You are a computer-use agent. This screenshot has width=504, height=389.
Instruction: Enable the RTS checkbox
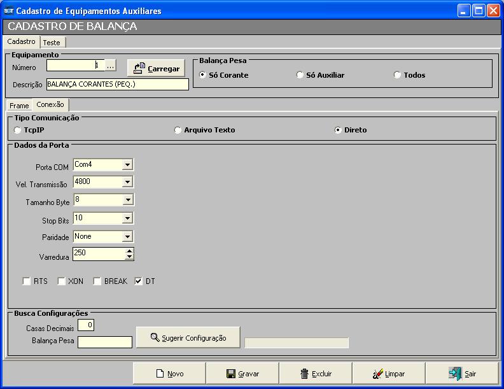click(x=27, y=281)
